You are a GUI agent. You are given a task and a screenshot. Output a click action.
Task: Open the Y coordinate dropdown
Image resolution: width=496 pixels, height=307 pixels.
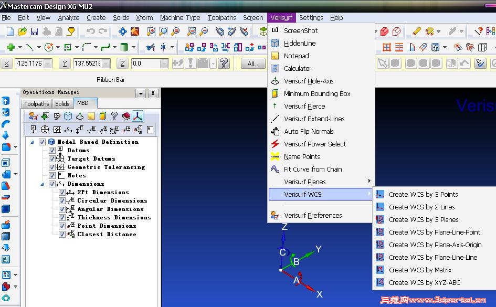pos(106,63)
